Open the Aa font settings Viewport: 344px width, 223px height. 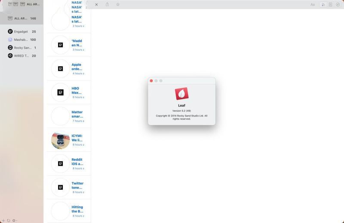pos(313,5)
